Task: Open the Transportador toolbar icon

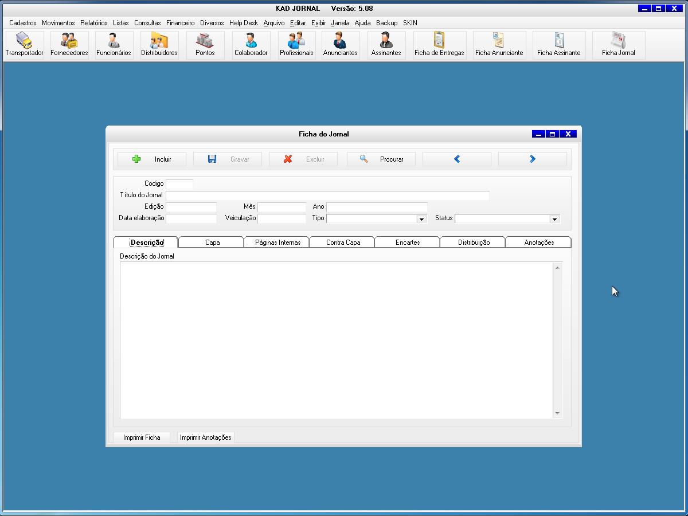Action: (x=24, y=45)
